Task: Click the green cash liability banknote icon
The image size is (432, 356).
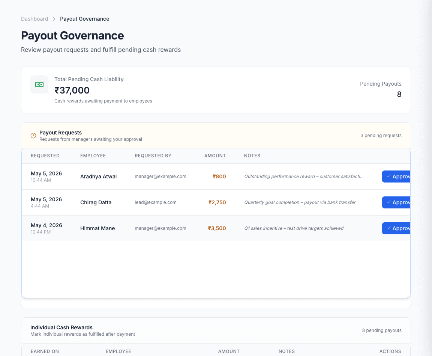Action: click(x=39, y=84)
